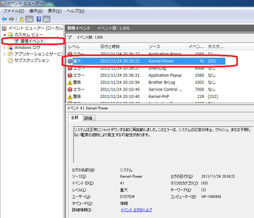Screen dimensions: 254x218
Task: Toggle the show/hide console tree toolbar icon
Action: [29, 19]
